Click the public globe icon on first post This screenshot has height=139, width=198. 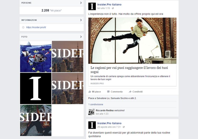[x=113, y=8]
